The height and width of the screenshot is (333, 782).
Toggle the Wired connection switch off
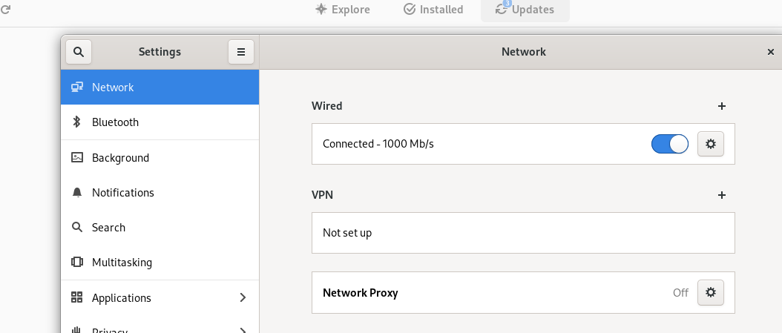(669, 144)
